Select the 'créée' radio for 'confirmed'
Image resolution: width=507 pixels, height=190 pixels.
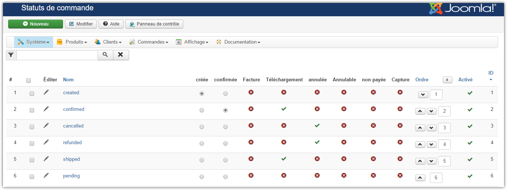(202, 110)
